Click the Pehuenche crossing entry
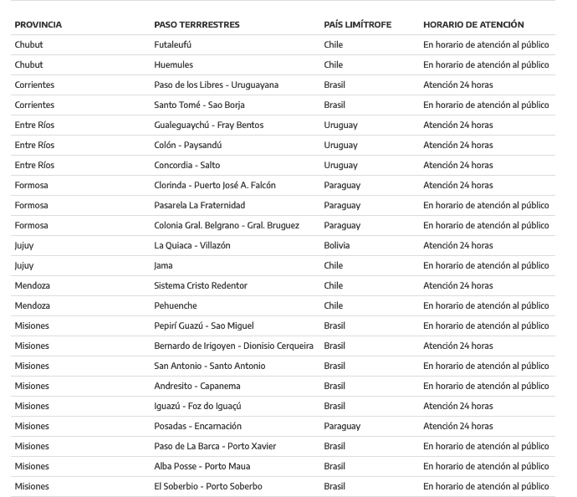577x497 pixels. (176, 305)
